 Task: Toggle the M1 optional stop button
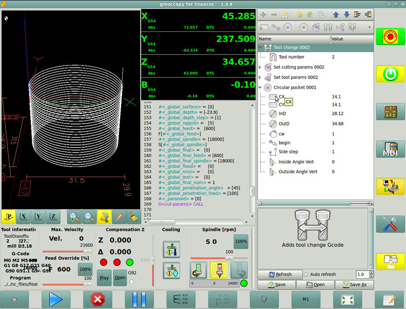click(x=306, y=299)
